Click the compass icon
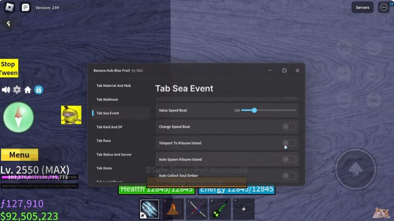This screenshot has width=394, height=221. coord(18,117)
